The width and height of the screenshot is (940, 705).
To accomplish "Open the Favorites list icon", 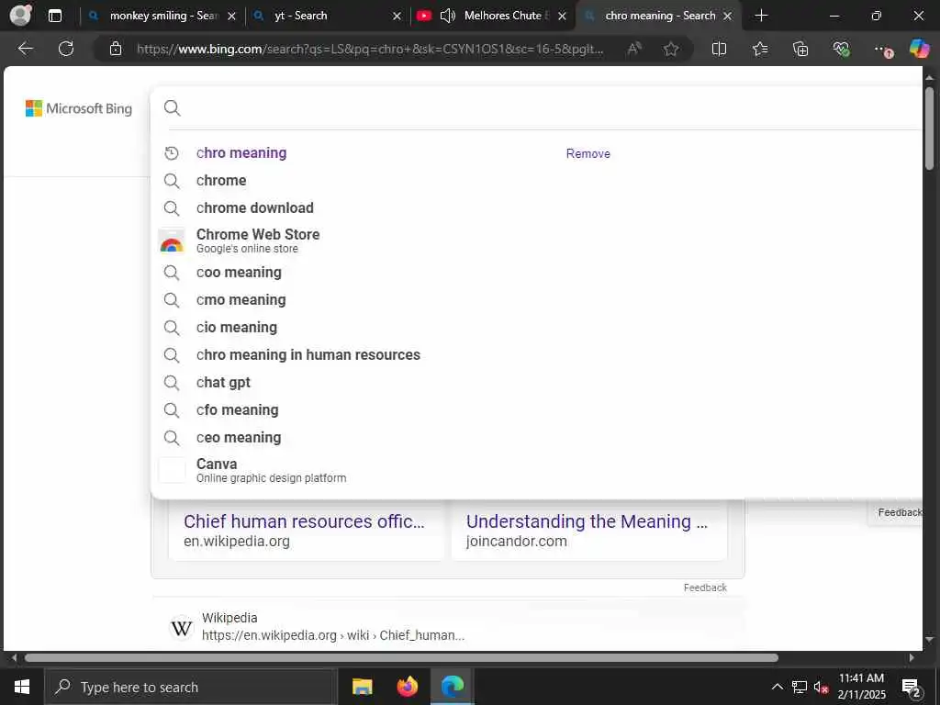I will [x=760, y=49].
